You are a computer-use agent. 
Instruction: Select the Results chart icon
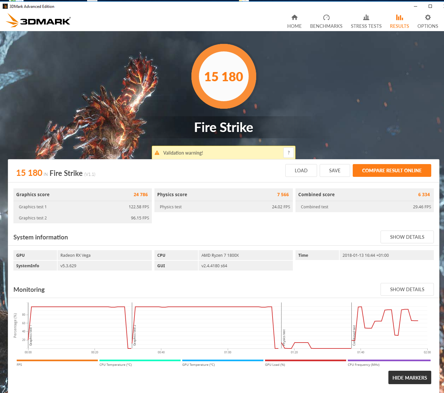click(x=400, y=17)
